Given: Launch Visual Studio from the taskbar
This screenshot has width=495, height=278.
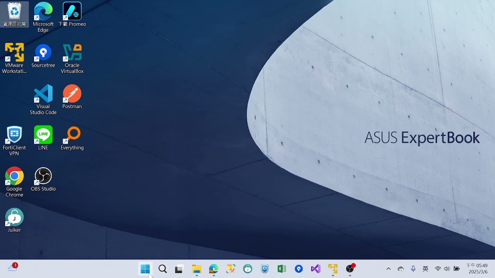Looking at the screenshot, I should pos(316,269).
